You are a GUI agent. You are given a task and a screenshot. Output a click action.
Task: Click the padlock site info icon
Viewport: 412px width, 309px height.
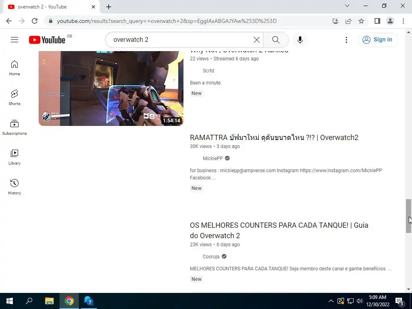pos(51,21)
